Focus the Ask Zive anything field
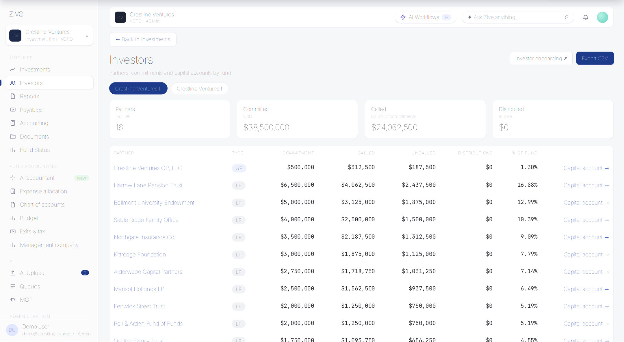This screenshot has height=342, width=624. 518,17
